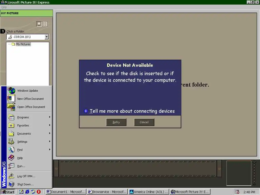Click the 2:48 PM clock
Image resolution: width=260 pixels, height=195 pixels.
pos(249,192)
